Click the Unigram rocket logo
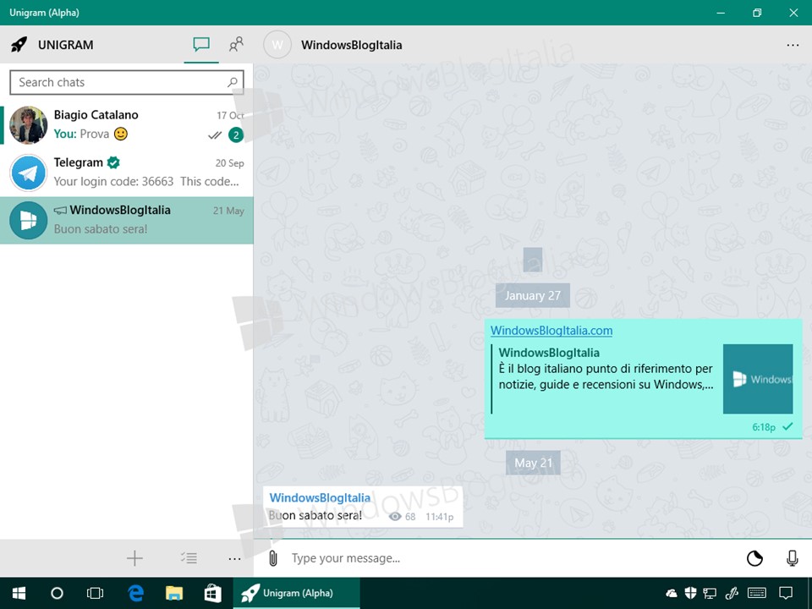812x609 pixels. click(x=19, y=45)
